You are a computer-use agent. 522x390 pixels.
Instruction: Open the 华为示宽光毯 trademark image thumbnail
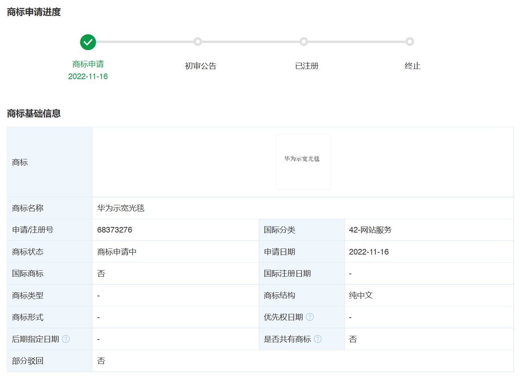[303, 162]
